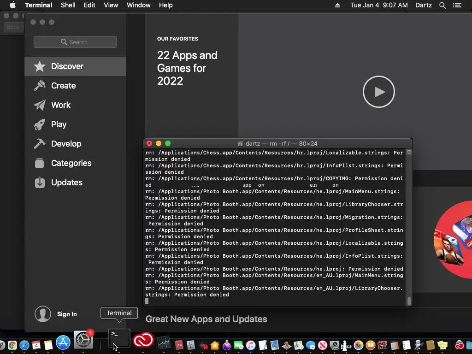This screenshot has width=472, height=354.
Task: Open iTunes from the Dock
Action: click(251, 345)
